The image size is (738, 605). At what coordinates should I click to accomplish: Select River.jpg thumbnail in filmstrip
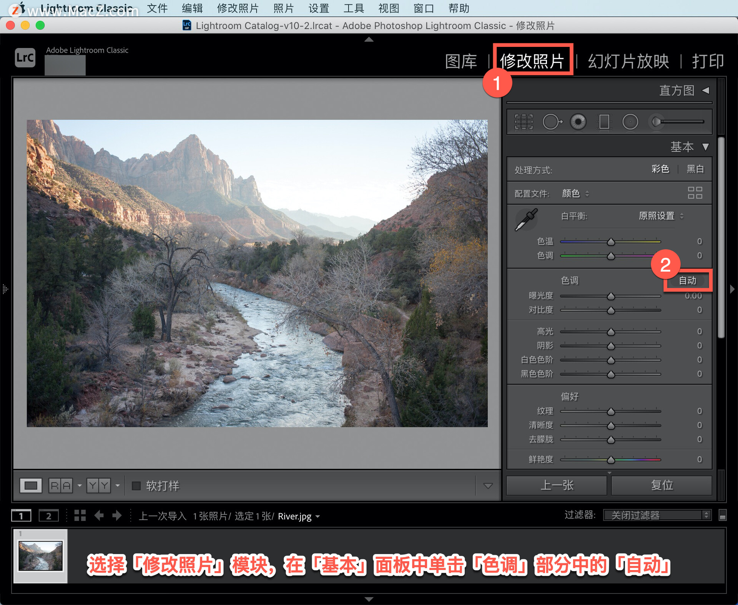[40, 556]
